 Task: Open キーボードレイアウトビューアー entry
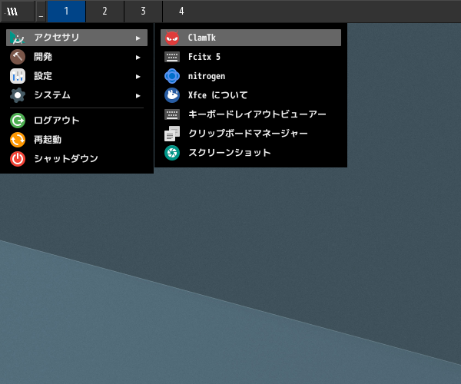[250, 114]
